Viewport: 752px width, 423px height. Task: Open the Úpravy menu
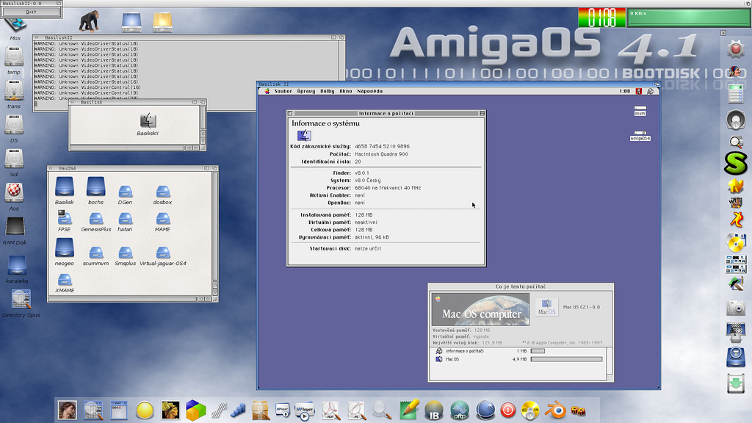(x=306, y=91)
